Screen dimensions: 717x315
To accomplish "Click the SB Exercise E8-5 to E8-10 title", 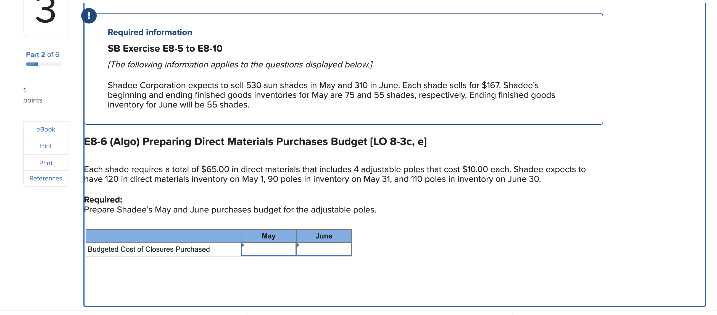I will (165, 48).
